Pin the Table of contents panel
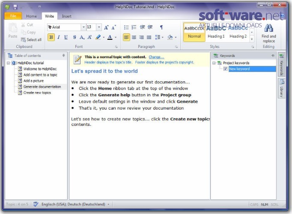The height and width of the screenshot is (214, 292). (x=64, y=56)
